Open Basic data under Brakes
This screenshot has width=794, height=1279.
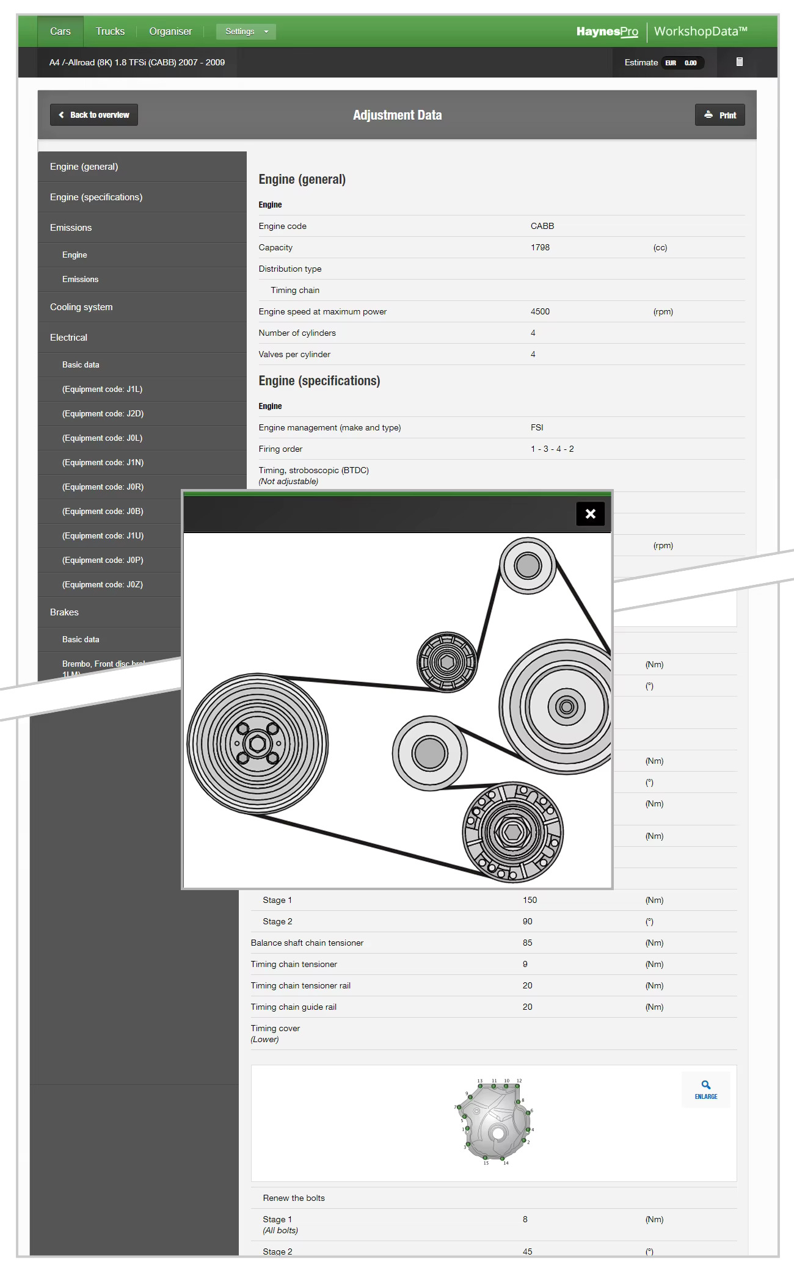click(110, 640)
